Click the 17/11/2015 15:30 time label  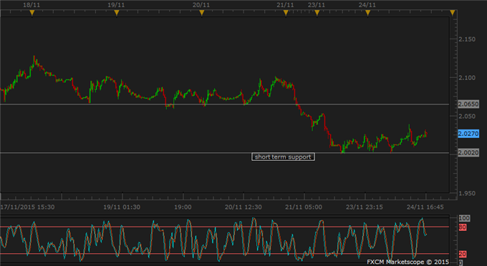click(28, 207)
